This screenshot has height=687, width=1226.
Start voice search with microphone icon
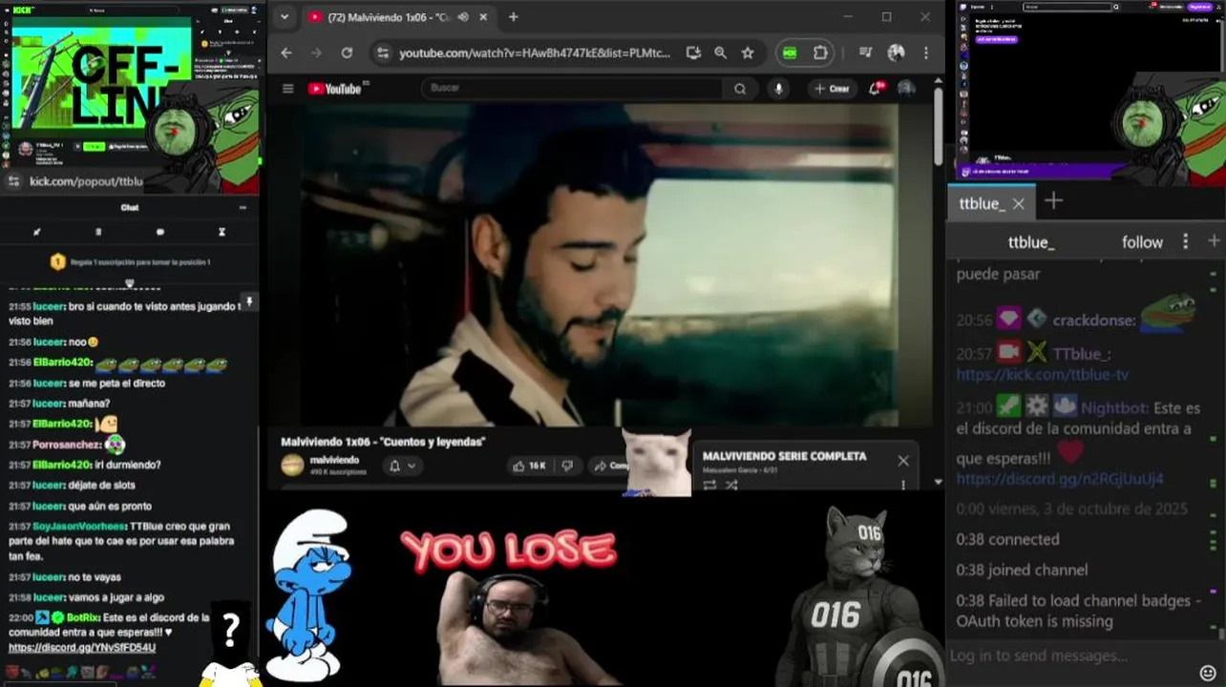pyautogui.click(x=779, y=89)
